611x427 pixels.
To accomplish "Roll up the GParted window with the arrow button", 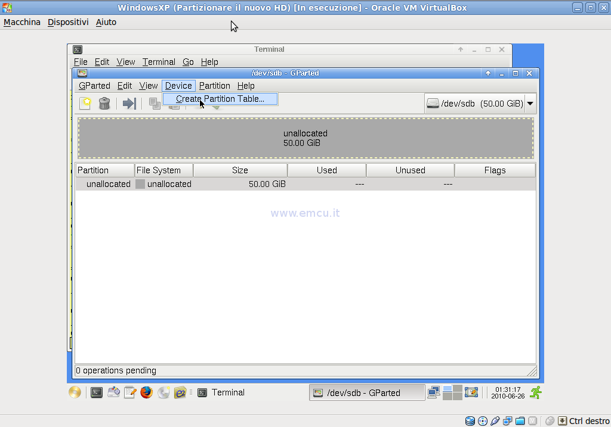I will (x=488, y=73).
